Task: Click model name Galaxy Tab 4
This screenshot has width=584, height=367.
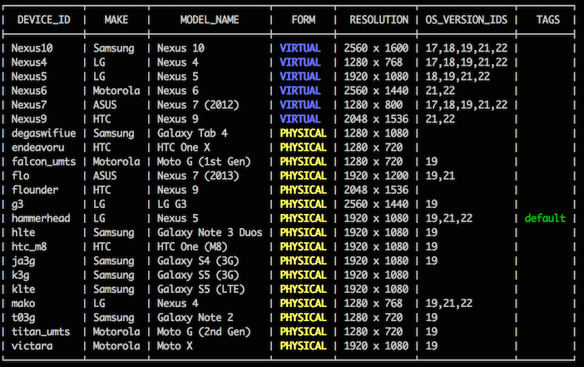Action: coord(192,133)
